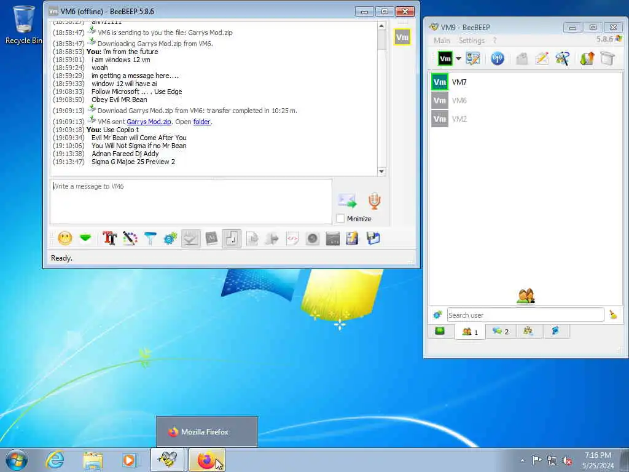Open Windows Media Player from taskbar
The width and height of the screenshot is (629, 472).
(x=130, y=460)
